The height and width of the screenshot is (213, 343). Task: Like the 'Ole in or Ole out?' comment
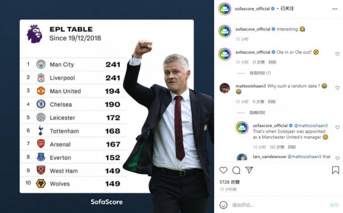pos(338,54)
